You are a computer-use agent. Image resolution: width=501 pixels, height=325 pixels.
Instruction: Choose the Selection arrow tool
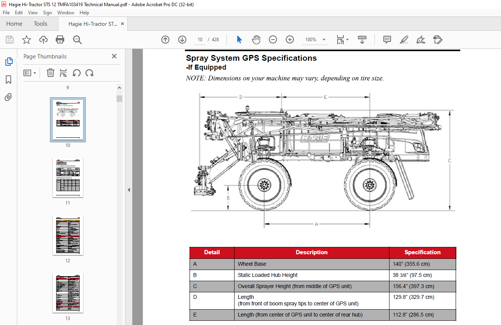239,40
